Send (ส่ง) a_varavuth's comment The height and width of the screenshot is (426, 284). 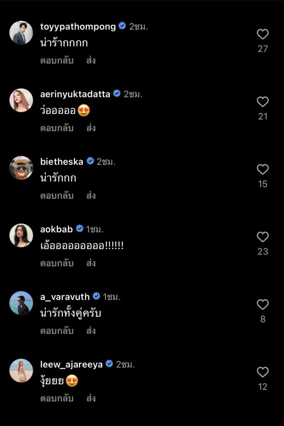91,331
